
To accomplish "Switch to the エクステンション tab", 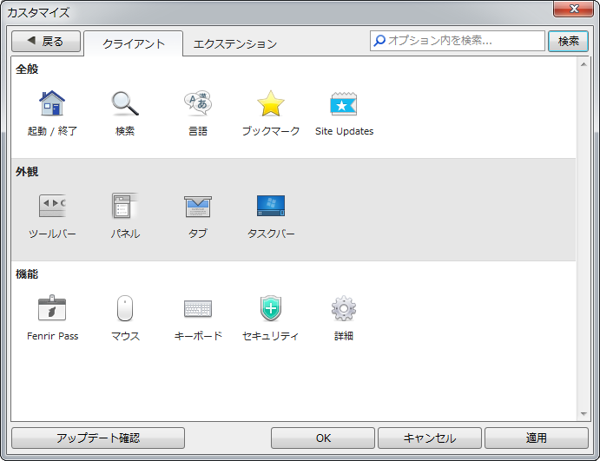I will pyautogui.click(x=235, y=44).
